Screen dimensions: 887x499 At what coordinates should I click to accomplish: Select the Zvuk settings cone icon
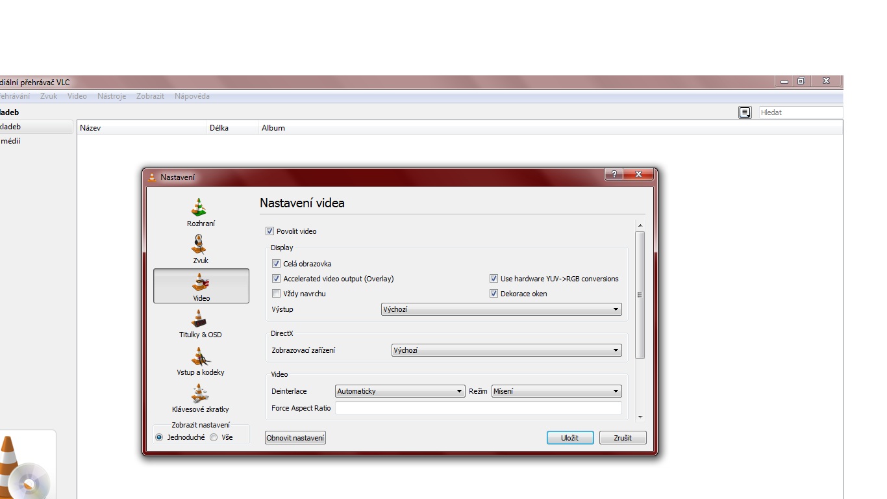point(200,246)
